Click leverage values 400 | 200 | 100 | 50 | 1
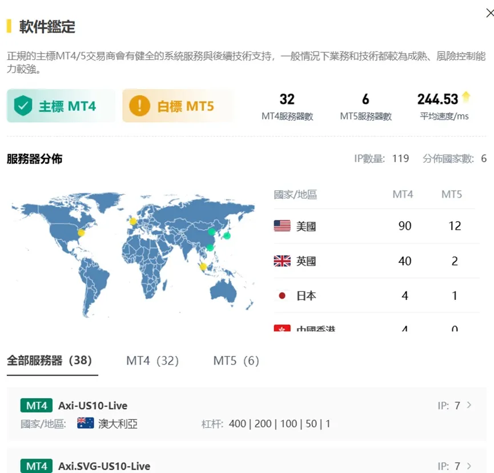Image resolution: width=494 pixels, height=473 pixels. 279,424
